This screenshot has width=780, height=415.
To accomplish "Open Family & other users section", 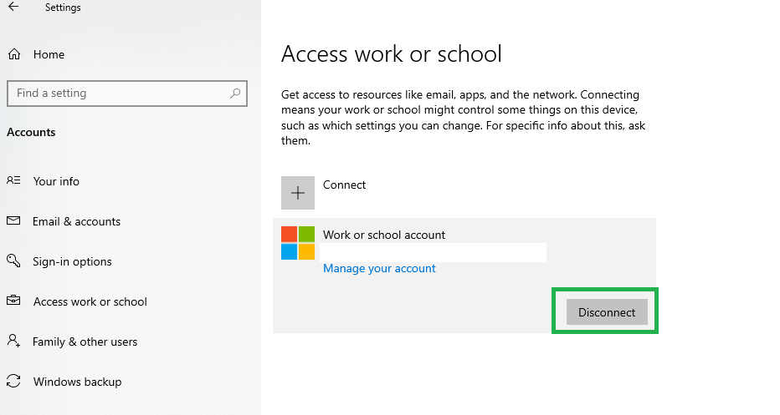I will (85, 342).
